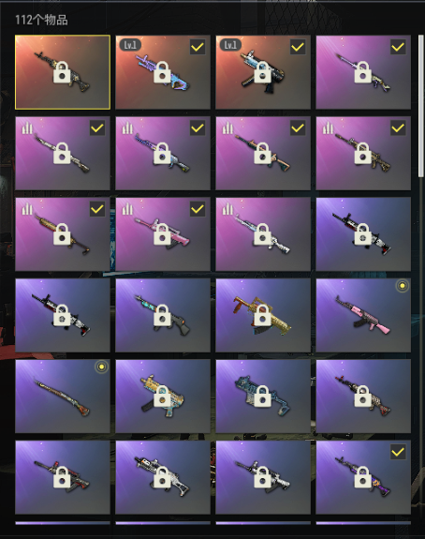This screenshot has height=539, width=425.
Task: Open the teal Vector skin item
Action: pyautogui.click(x=263, y=397)
